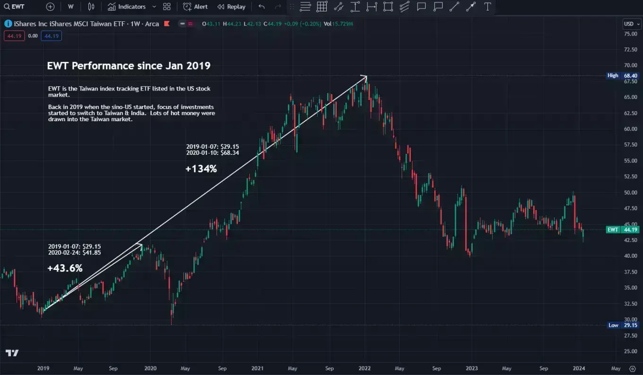Click the 25.00 price scale label
The height and width of the screenshot is (375, 643).
click(630, 351)
